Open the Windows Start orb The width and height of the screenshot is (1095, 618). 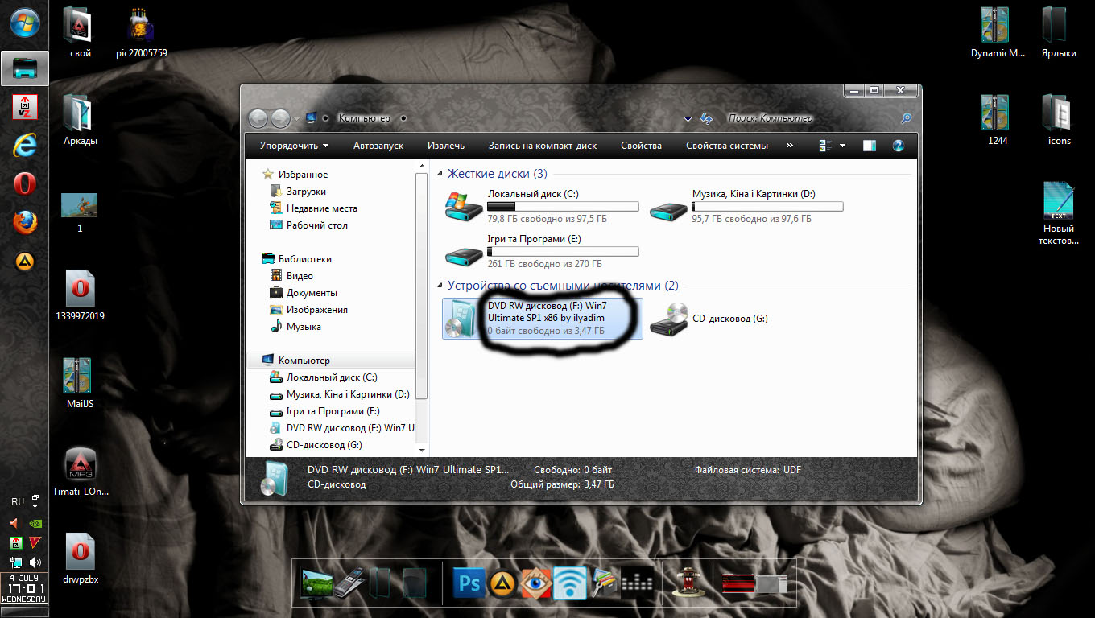(x=24, y=22)
